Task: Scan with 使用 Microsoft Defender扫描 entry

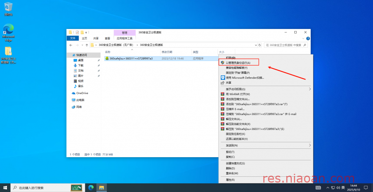Action: (x=245, y=78)
